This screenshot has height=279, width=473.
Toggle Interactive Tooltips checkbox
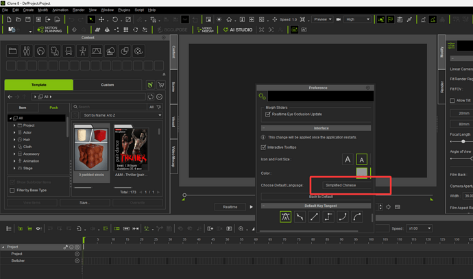pos(263,147)
